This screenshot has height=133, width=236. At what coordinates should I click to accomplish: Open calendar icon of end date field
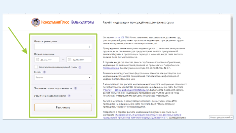point(69,60)
